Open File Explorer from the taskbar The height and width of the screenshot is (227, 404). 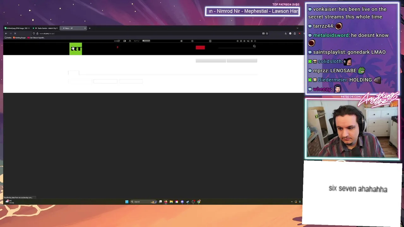[x=171, y=202]
